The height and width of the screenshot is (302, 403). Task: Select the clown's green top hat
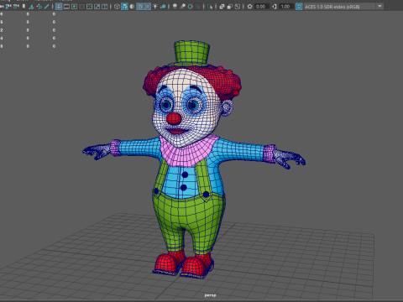click(191, 53)
